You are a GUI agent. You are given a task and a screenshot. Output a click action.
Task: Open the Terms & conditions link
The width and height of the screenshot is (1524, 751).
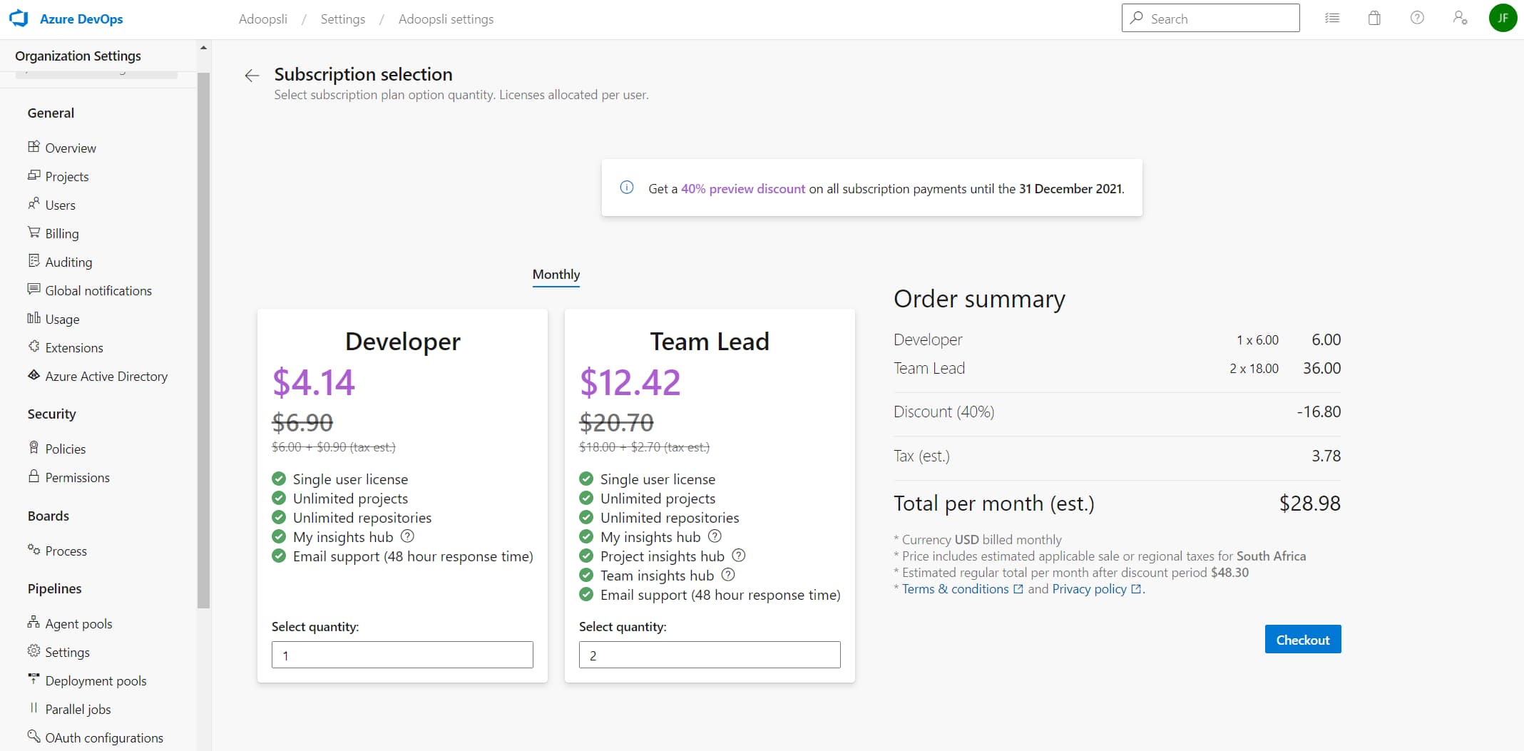click(962, 589)
